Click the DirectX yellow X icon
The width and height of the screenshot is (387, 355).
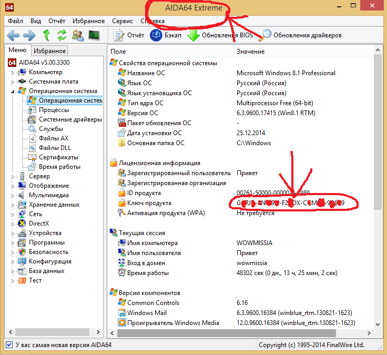(22, 224)
